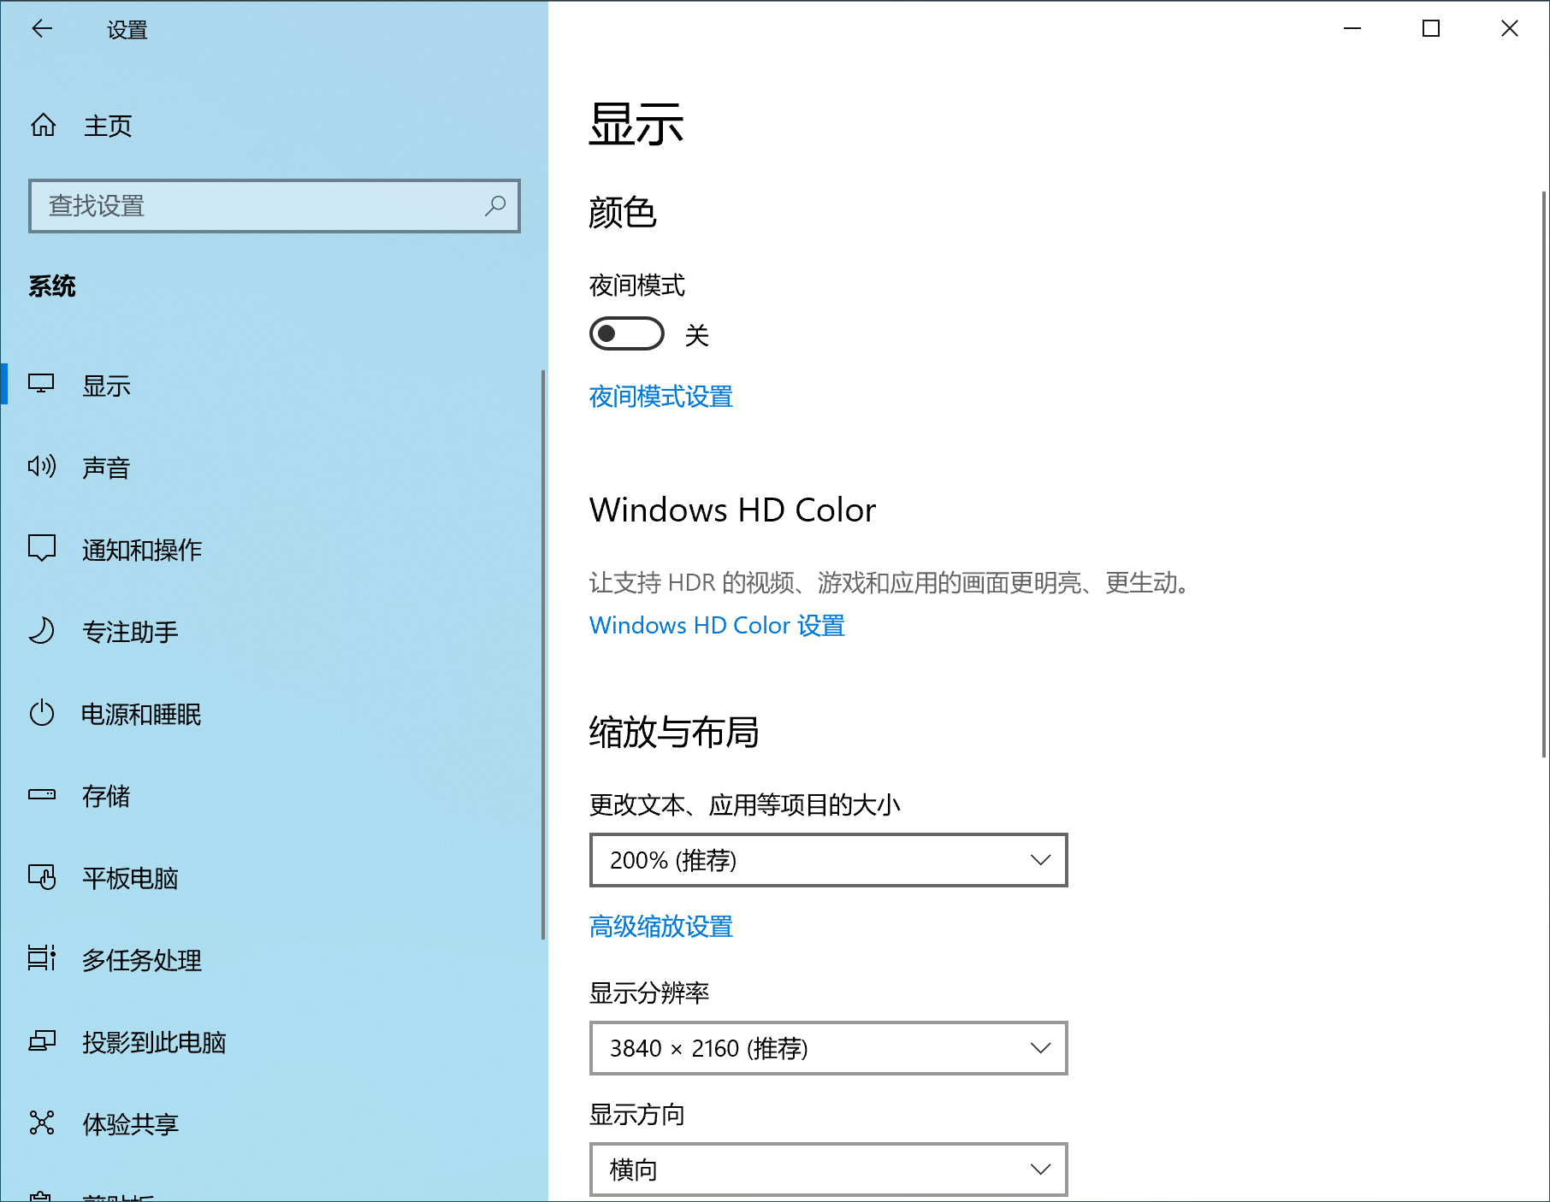Click the back arrow icon
The width and height of the screenshot is (1550, 1202).
[x=42, y=29]
